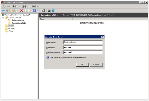
Task: Select VisualSVN Server (Local) tree root
Action: 17,15
